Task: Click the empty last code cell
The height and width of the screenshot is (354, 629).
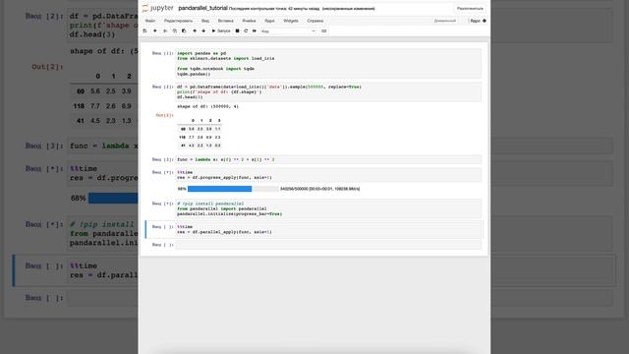Action: pyautogui.click(x=328, y=245)
